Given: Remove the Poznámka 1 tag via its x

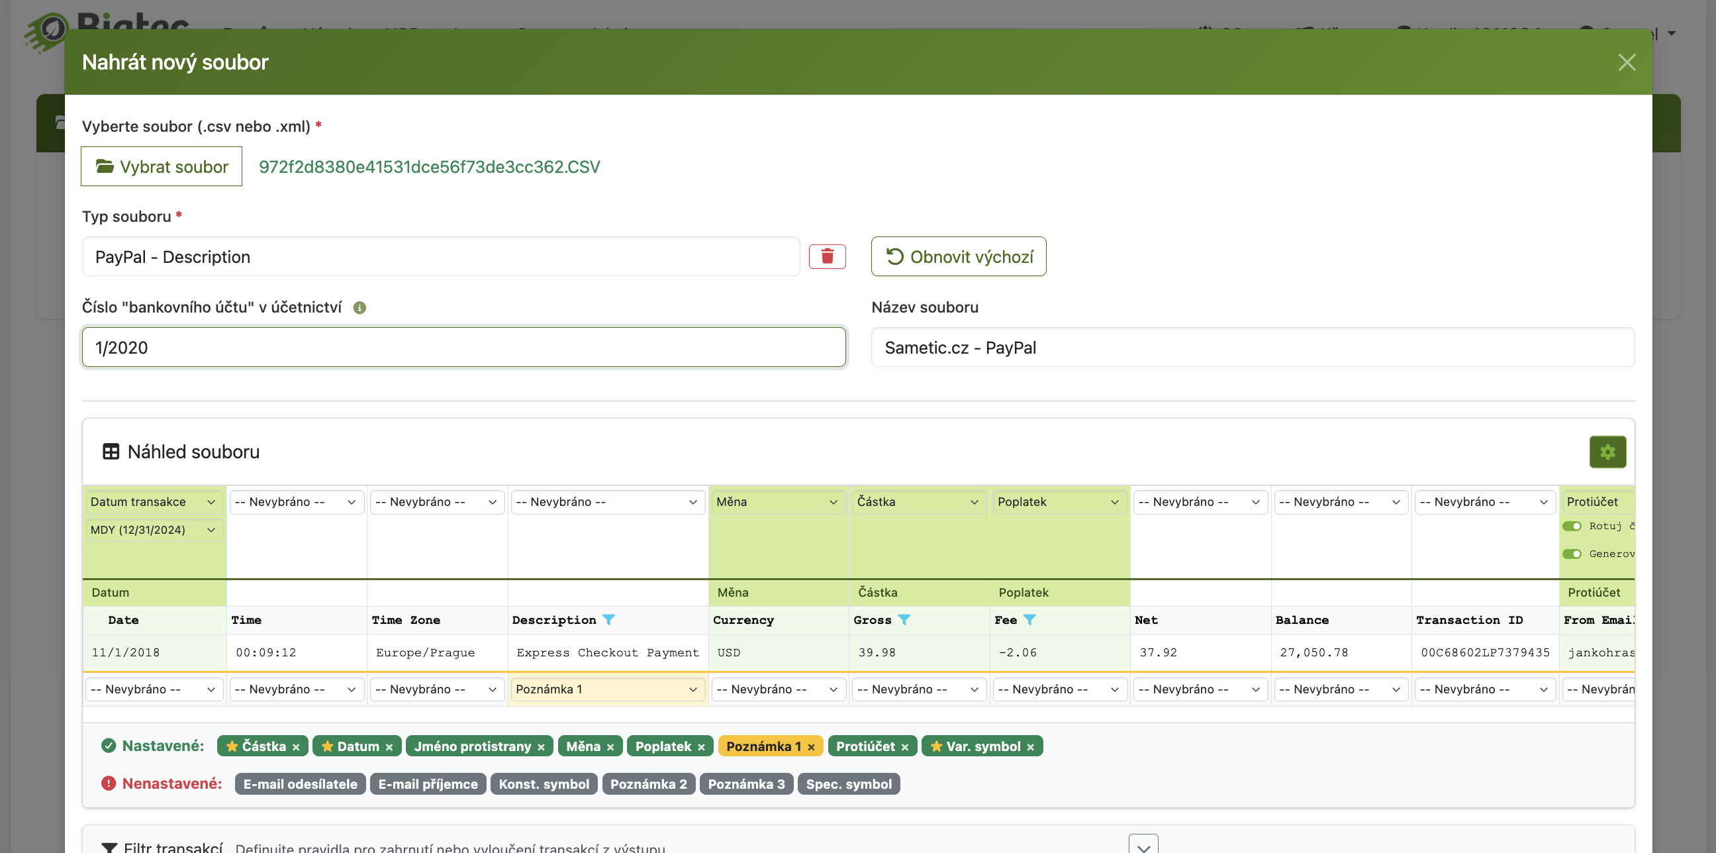Looking at the screenshot, I should 811,747.
